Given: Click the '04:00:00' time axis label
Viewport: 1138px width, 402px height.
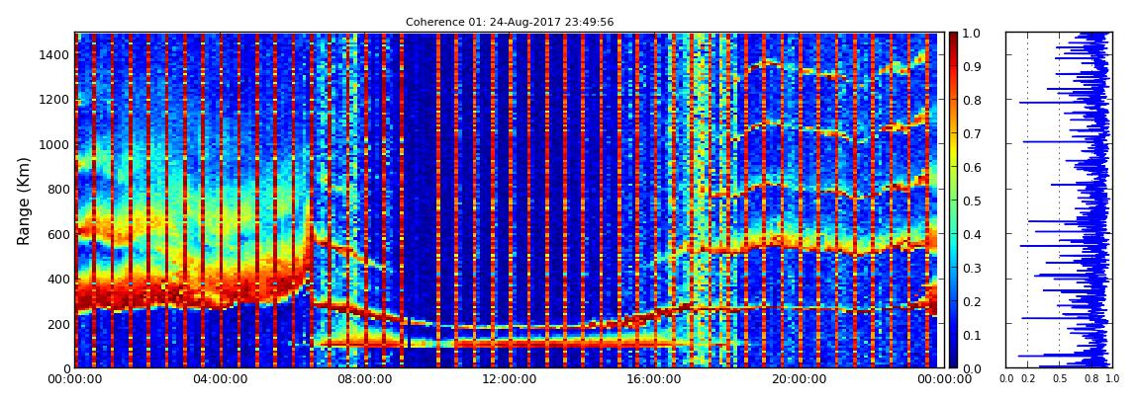Looking at the screenshot, I should (x=219, y=379).
